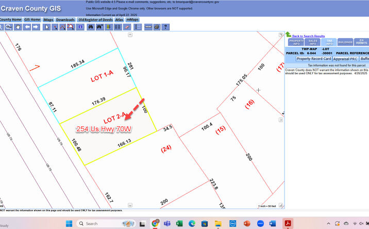
Task: Open the table results view icon
Action: pos(118,27)
